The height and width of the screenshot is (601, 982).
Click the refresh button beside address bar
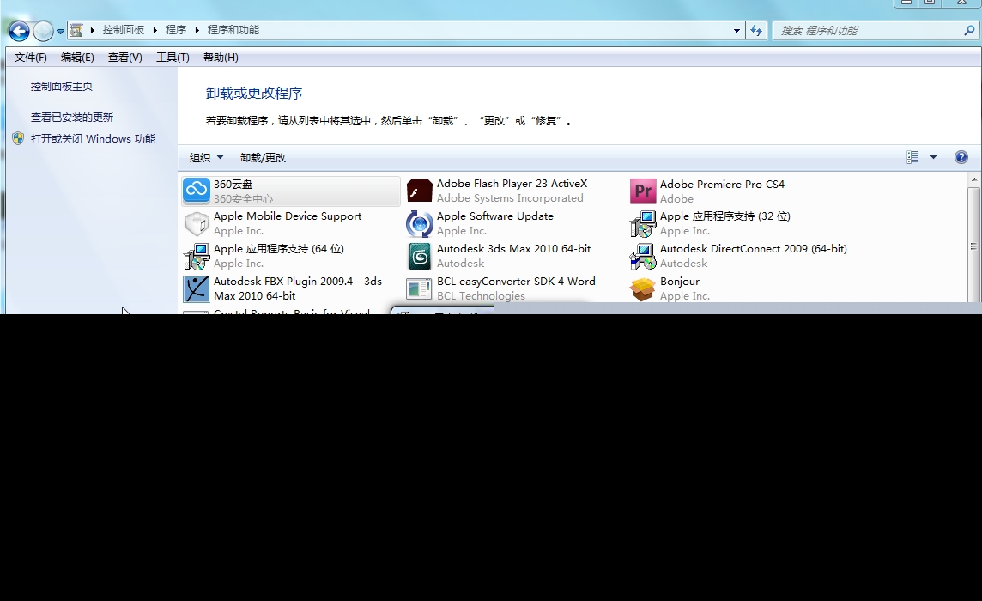(756, 30)
